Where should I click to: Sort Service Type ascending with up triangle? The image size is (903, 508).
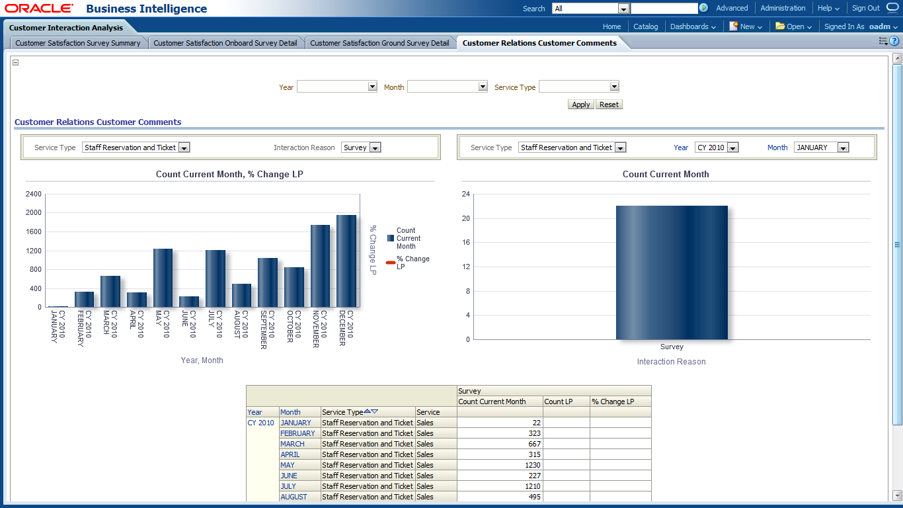[368, 411]
